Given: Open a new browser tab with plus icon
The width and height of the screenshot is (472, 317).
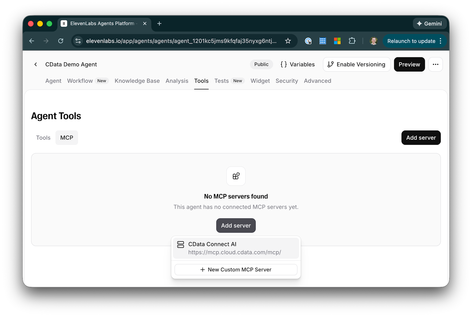Looking at the screenshot, I should click(x=159, y=24).
